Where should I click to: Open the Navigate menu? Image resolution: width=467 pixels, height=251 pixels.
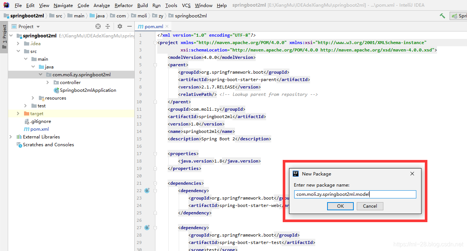(63, 6)
